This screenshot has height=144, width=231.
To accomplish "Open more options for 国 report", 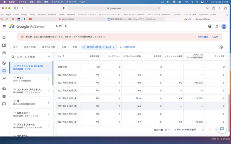I will point(49,103).
